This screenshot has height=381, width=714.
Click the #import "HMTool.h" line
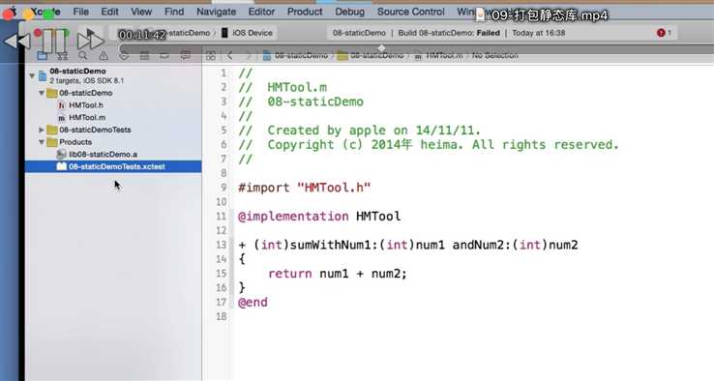tap(304, 188)
